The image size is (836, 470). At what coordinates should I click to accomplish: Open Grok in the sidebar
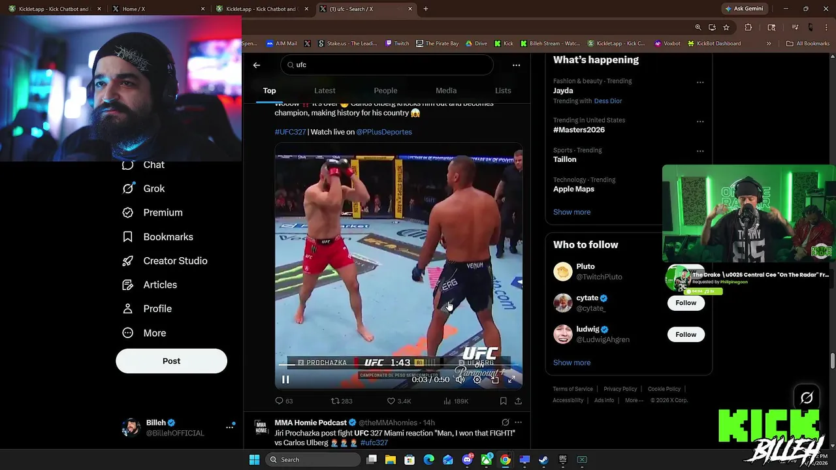point(144,189)
